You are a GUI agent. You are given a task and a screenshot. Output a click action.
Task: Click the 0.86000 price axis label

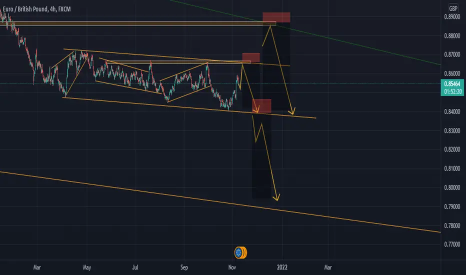click(x=452, y=73)
